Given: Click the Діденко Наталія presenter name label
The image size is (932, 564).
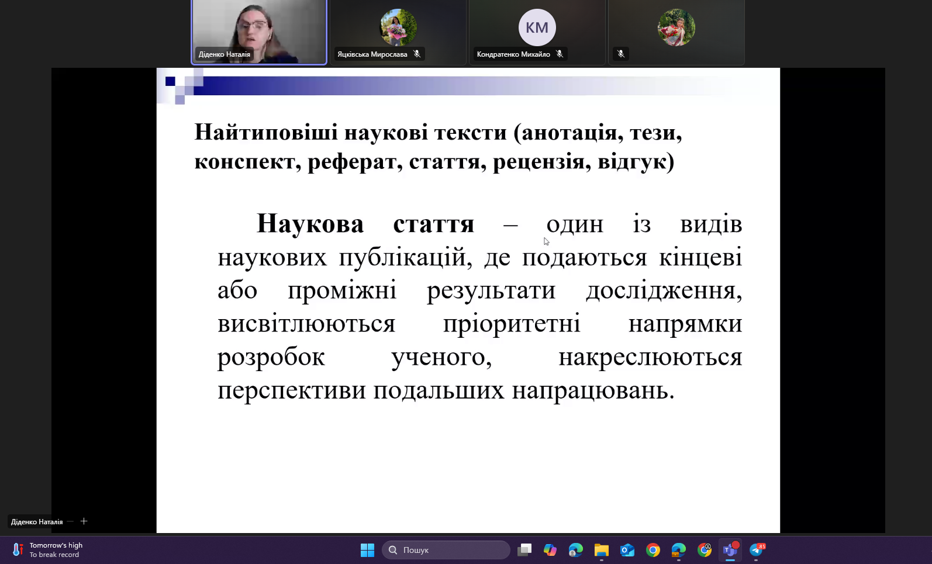Looking at the screenshot, I should 37,521.
